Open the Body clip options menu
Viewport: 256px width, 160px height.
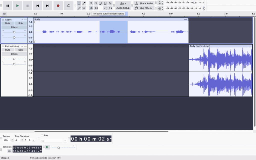(x=185, y=19)
